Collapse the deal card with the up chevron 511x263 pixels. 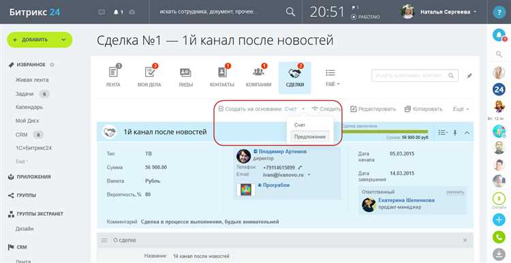point(467,133)
